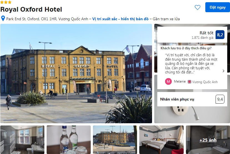Click the blue map location pin icon
The height and width of the screenshot is (154, 230).
point(3,19)
